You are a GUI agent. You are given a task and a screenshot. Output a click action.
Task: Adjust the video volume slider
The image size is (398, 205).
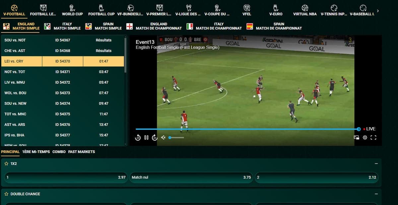[x=176, y=137]
